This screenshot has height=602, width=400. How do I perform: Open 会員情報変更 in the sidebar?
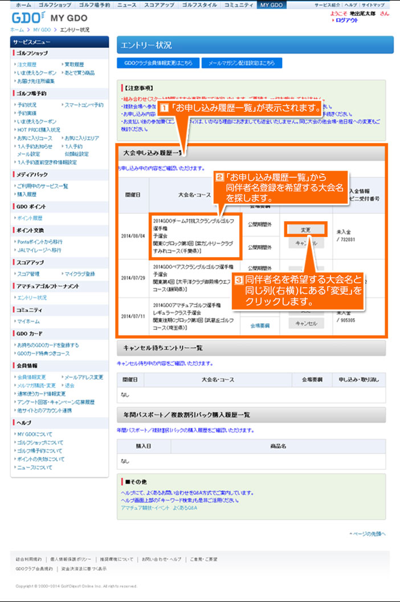tap(31, 377)
